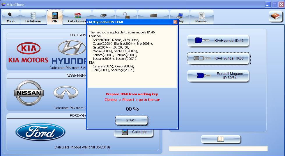Click 'Accent(2004-), Atos, Atos Prime,' line

tap(116, 40)
